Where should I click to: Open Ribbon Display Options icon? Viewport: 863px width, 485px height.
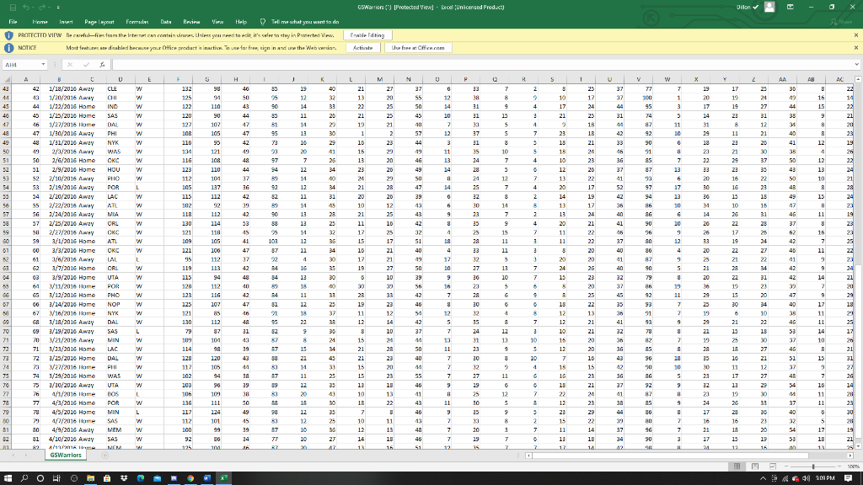tap(791, 7)
